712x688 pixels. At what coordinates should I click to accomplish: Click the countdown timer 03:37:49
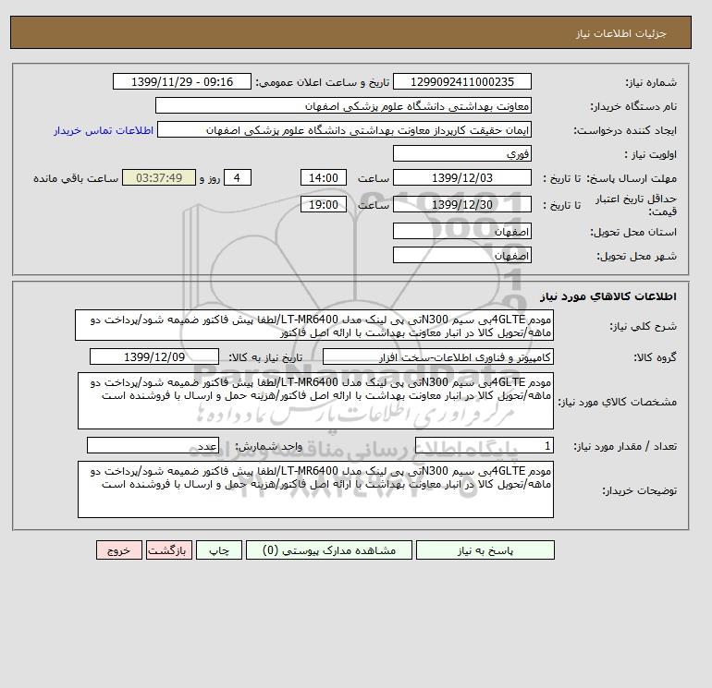(x=159, y=178)
